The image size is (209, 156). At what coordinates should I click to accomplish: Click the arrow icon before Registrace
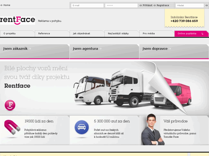coord(154,5)
